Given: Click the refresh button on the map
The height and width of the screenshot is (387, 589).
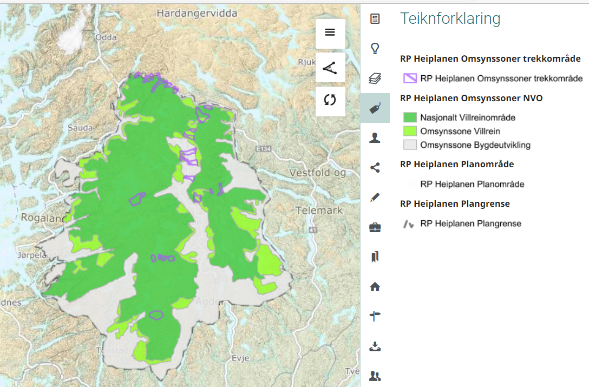Looking at the screenshot, I should pos(330,101).
